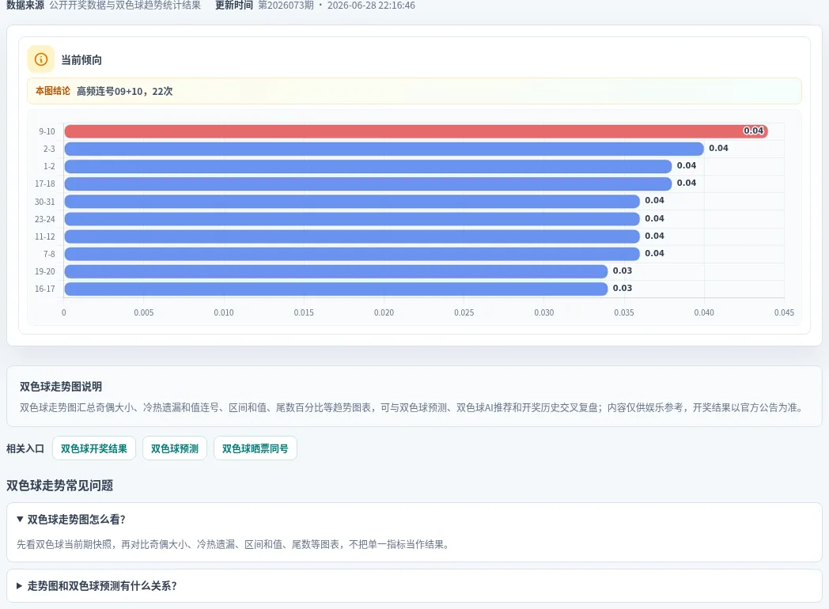Click the 当前倾向 heading
Screen dimensions: 829x609
[81, 60]
